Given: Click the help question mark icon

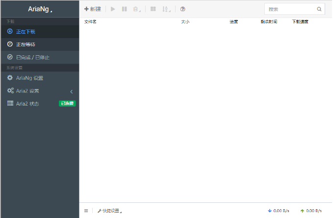Looking at the screenshot, I should click(183, 9).
